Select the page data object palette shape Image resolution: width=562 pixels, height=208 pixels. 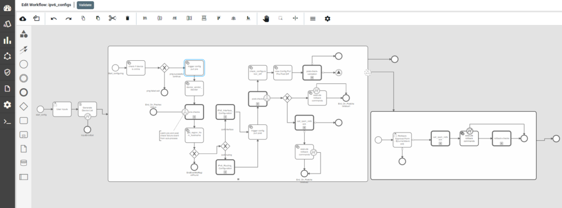point(24,149)
